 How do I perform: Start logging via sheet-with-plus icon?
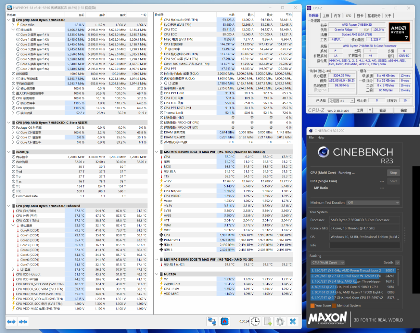click(268, 321)
